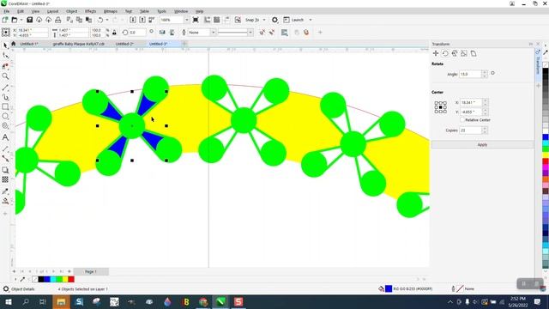Click the Print icon
This screenshot has height=309, width=549.
(58, 20)
